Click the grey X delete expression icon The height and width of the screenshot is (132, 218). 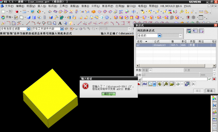193,84
